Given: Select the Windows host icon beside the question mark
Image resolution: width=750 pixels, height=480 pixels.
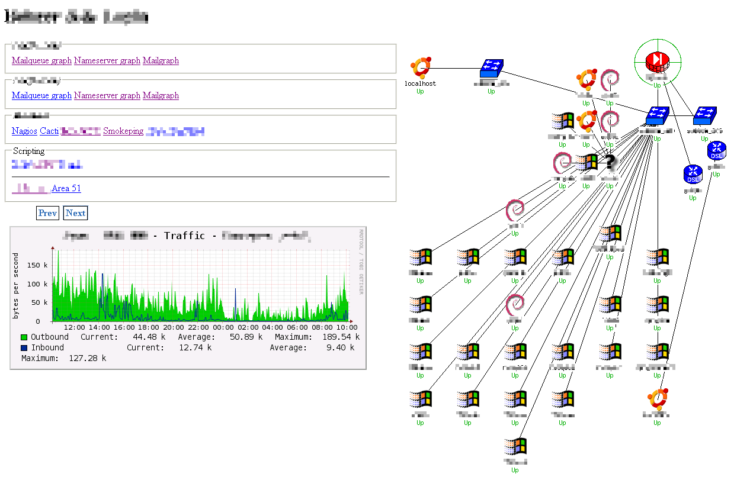Looking at the screenshot, I should [x=586, y=163].
